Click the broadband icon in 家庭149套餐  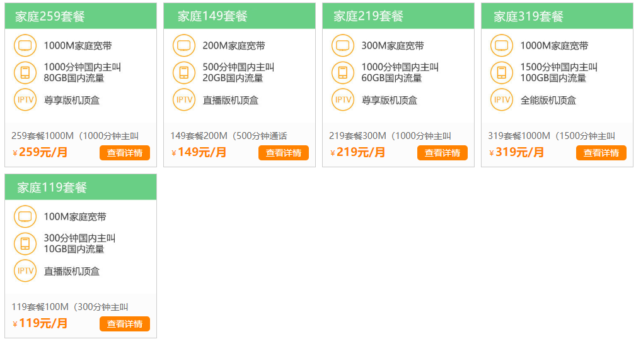tap(184, 46)
